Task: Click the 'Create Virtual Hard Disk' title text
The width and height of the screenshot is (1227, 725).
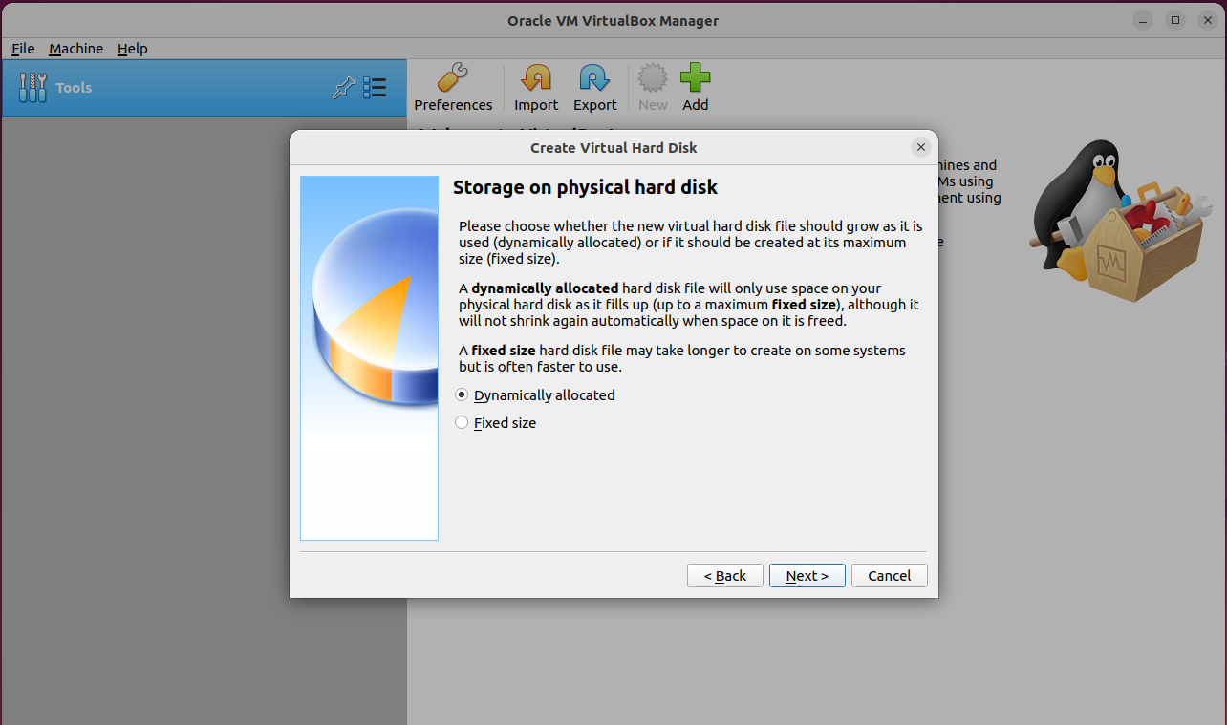Action: (x=613, y=148)
